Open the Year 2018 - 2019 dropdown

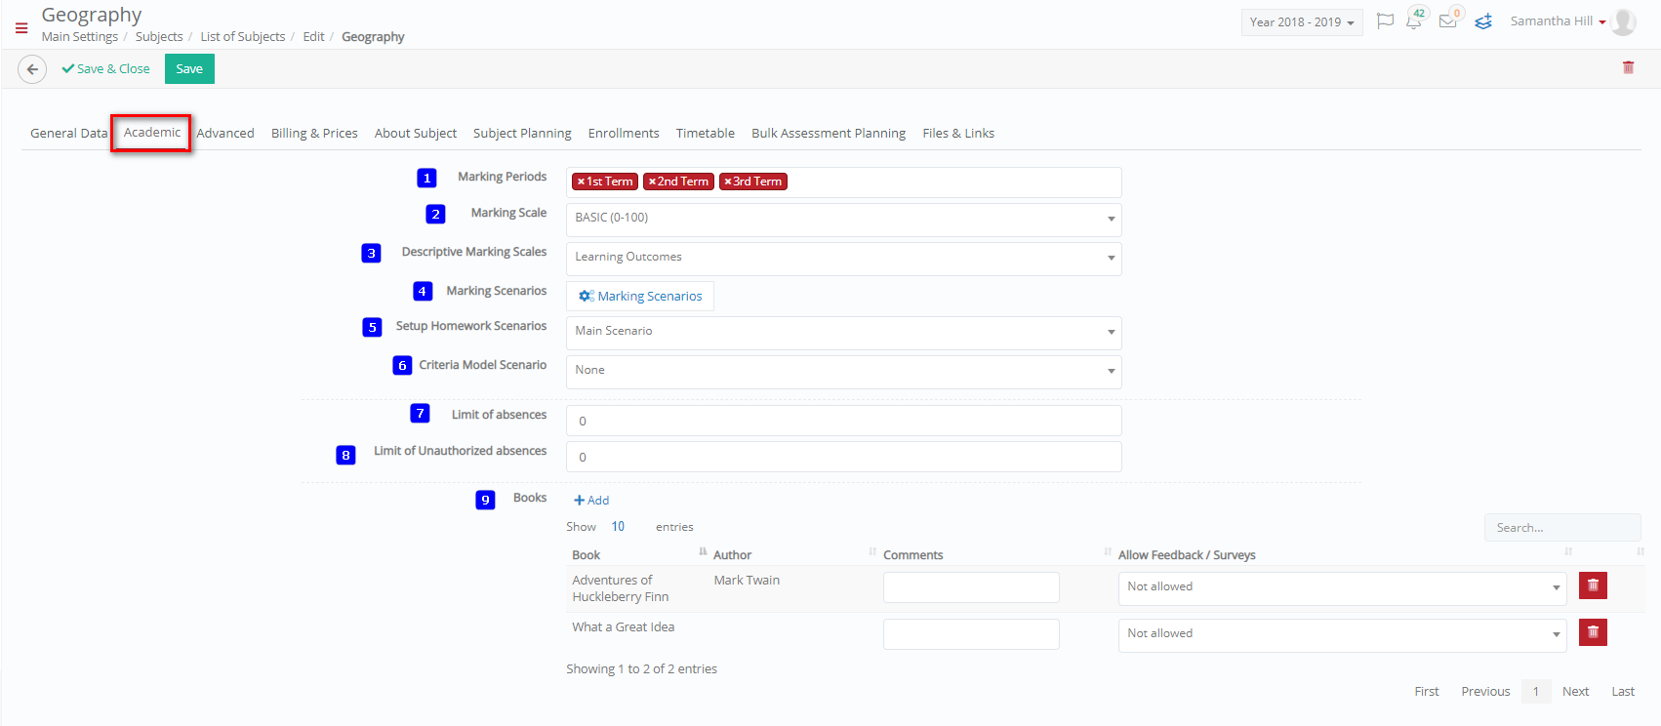click(1302, 22)
